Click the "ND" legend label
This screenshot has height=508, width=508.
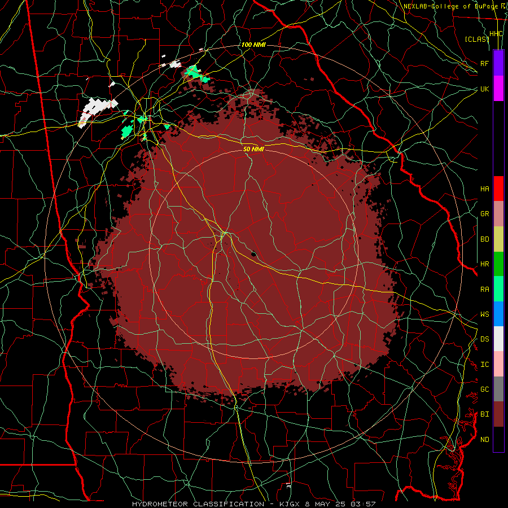coord(485,440)
